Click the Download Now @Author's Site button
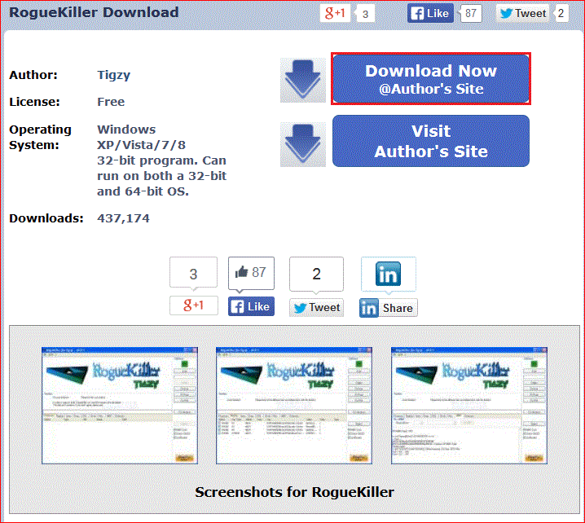The width and height of the screenshot is (585, 523). pyautogui.click(x=431, y=79)
